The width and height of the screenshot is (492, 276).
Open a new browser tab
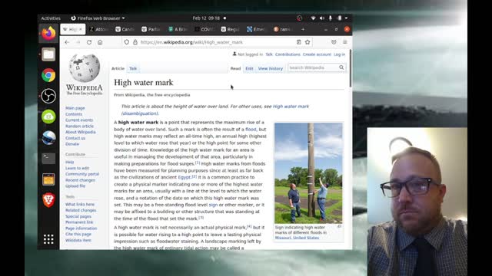pos(303,29)
